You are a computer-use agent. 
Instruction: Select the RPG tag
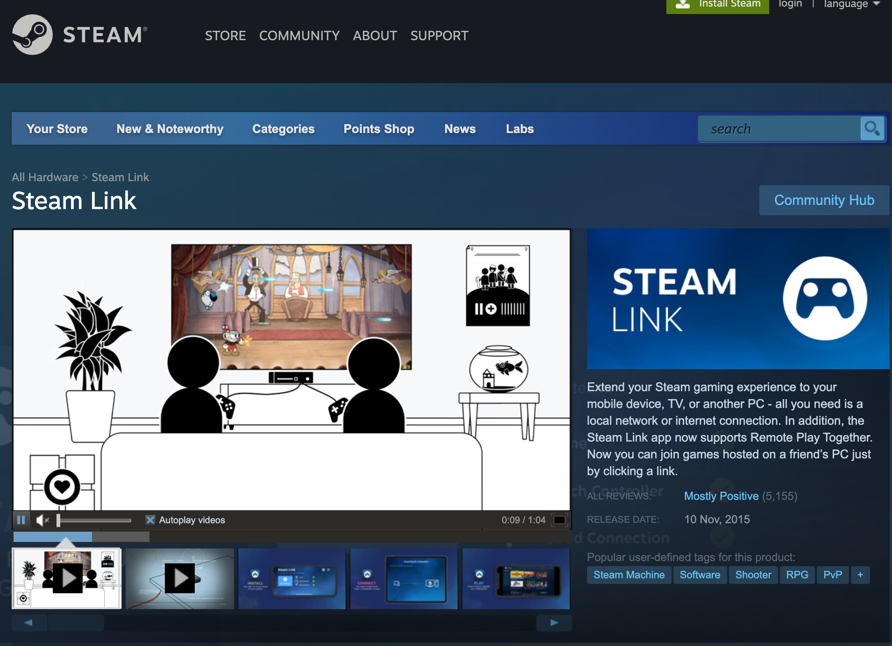click(797, 575)
